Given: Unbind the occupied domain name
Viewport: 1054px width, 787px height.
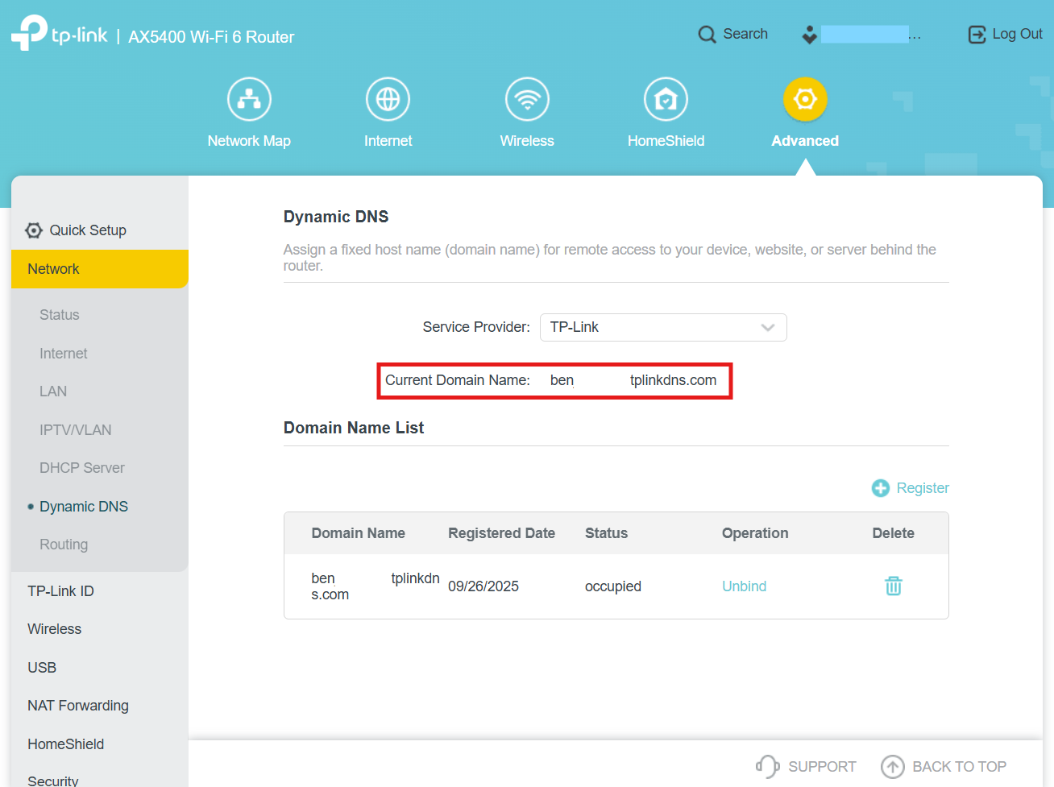Looking at the screenshot, I should [744, 586].
